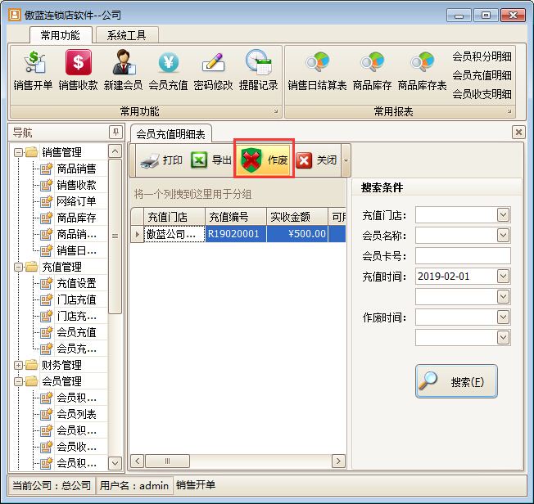This screenshot has width=534, height=504.
Task: Click the 新建会员 new member icon
Action: tap(123, 70)
